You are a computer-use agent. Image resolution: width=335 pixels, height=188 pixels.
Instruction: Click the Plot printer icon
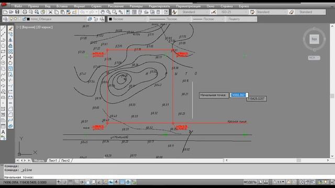25,12
